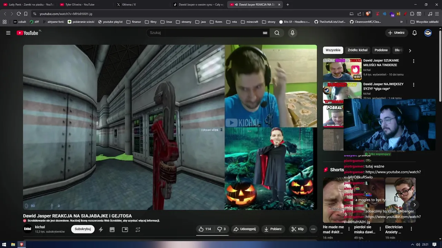Viewport: 442px width, 248px height.
Task: Click the volume icon in system tray
Action: point(418,245)
